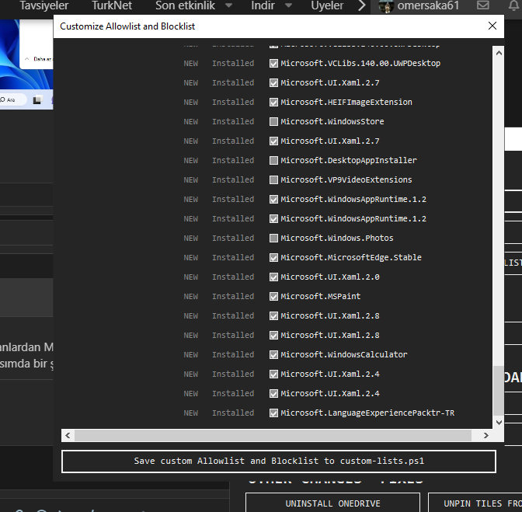522x512 pixels.
Task: Click NEW label in the Microsoft.VP9VideoExtensions row
Action: [x=191, y=179]
